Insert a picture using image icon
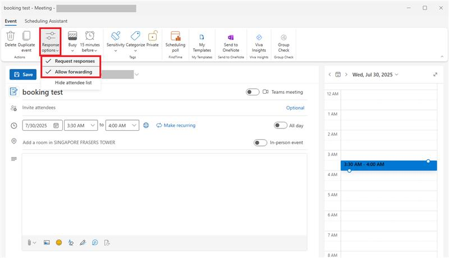This screenshot has height=258, width=449. coord(47,242)
